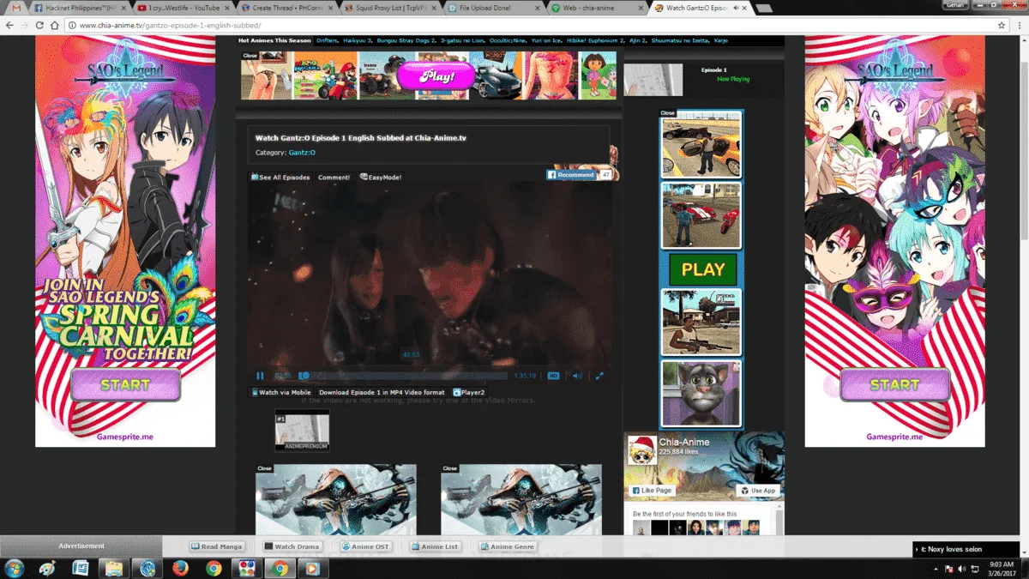Switch to the Westlife YouTube tab
1029x579 pixels.
coord(182,8)
